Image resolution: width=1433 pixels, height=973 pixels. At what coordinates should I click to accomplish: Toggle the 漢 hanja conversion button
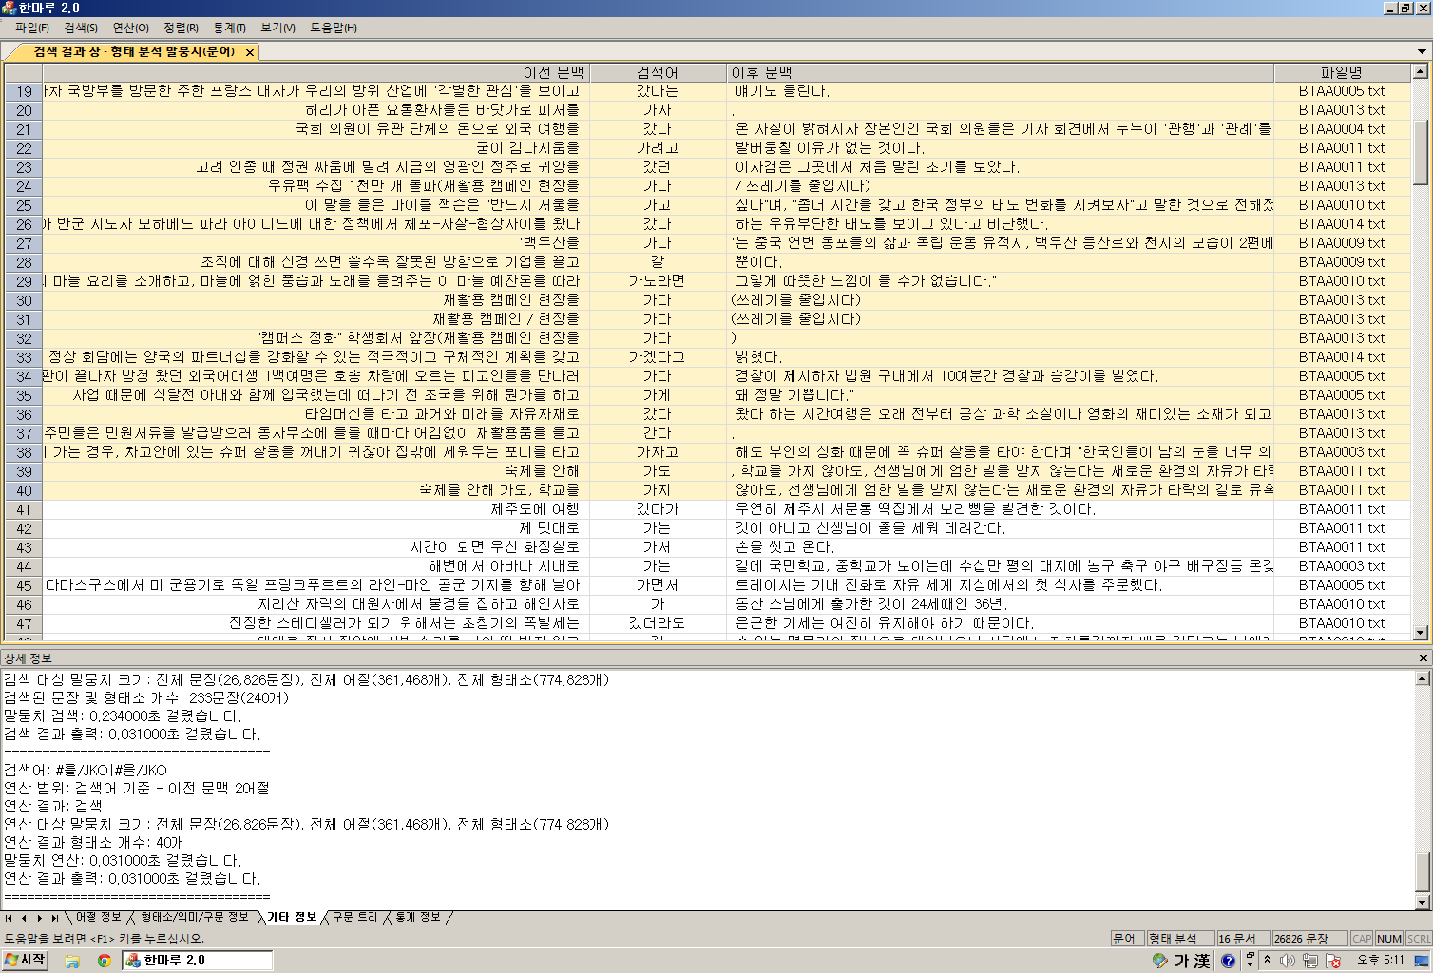[1202, 961]
